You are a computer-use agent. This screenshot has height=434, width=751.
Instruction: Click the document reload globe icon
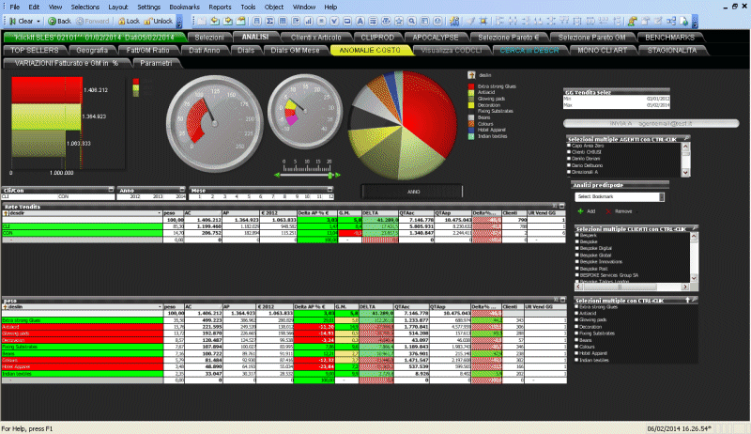point(684,21)
